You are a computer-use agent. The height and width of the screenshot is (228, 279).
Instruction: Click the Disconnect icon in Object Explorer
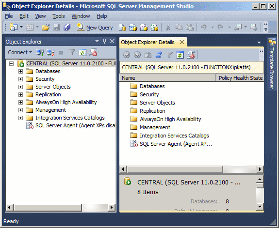click(50, 53)
